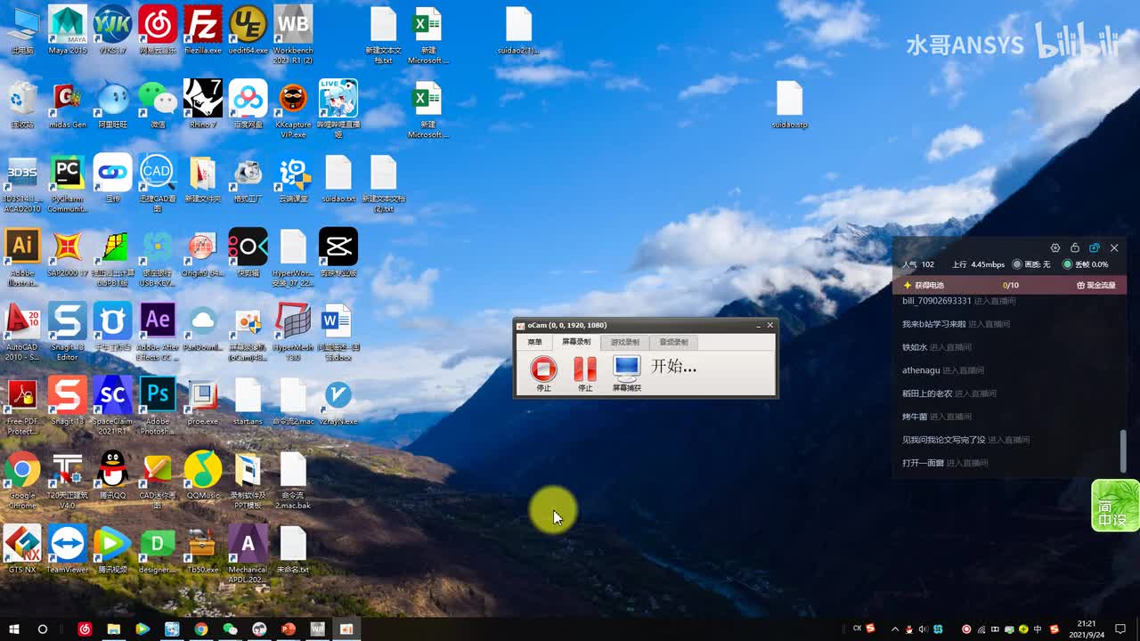Select the KKcapture VIP.exe icon
The width and height of the screenshot is (1140, 641).
pos(293,109)
